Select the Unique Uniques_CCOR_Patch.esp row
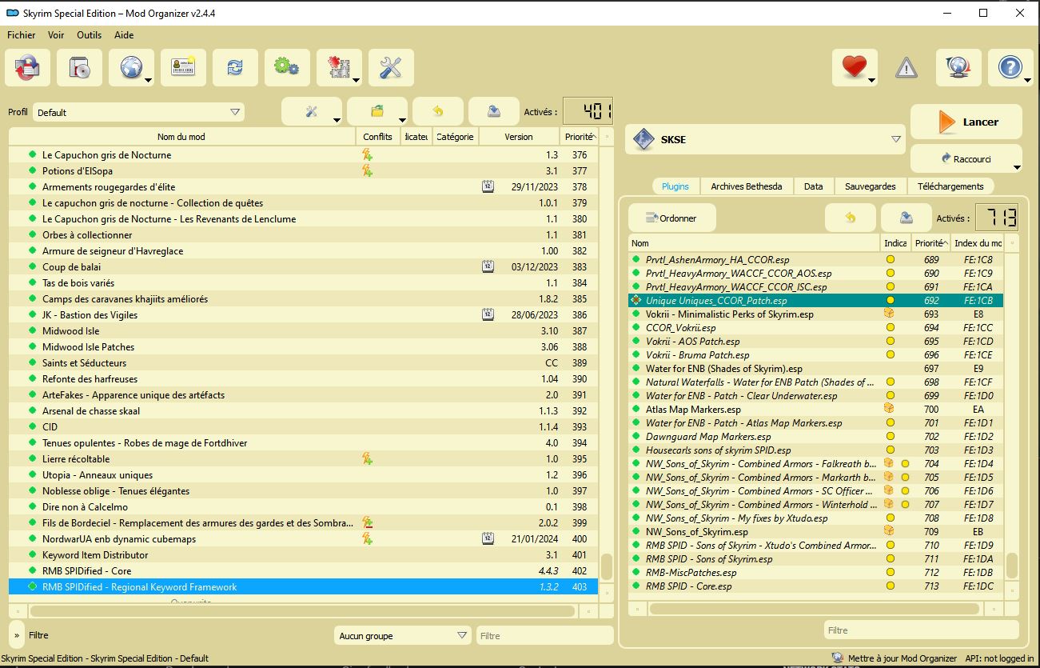The image size is (1040, 668). point(815,301)
